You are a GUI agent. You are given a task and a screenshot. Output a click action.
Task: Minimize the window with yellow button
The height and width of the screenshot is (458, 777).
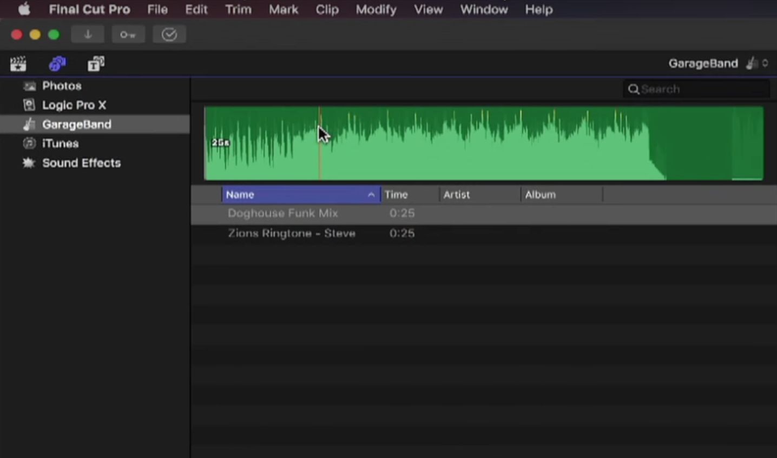tap(35, 35)
